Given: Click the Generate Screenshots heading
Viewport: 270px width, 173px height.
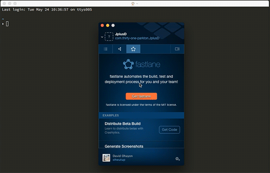Looking at the screenshot, I should (x=124, y=146).
